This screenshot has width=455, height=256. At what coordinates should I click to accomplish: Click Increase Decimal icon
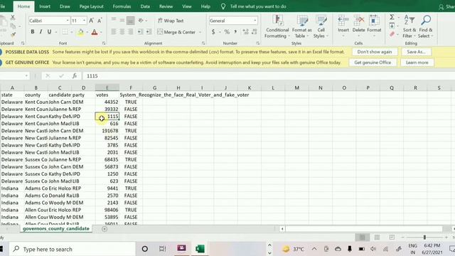pos(245,31)
